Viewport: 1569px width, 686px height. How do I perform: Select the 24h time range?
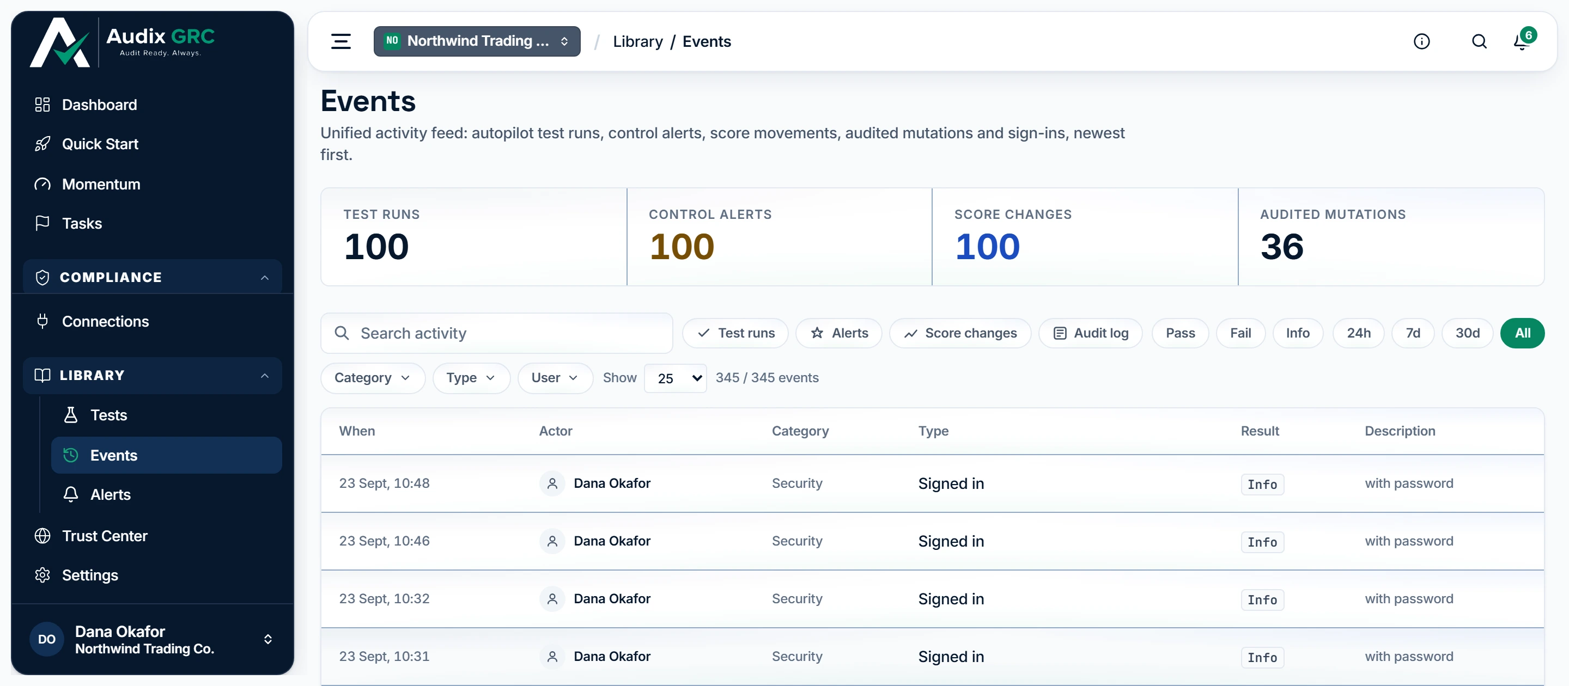(x=1358, y=333)
